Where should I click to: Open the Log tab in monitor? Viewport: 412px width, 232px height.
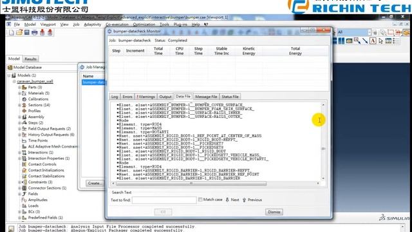(x=115, y=97)
